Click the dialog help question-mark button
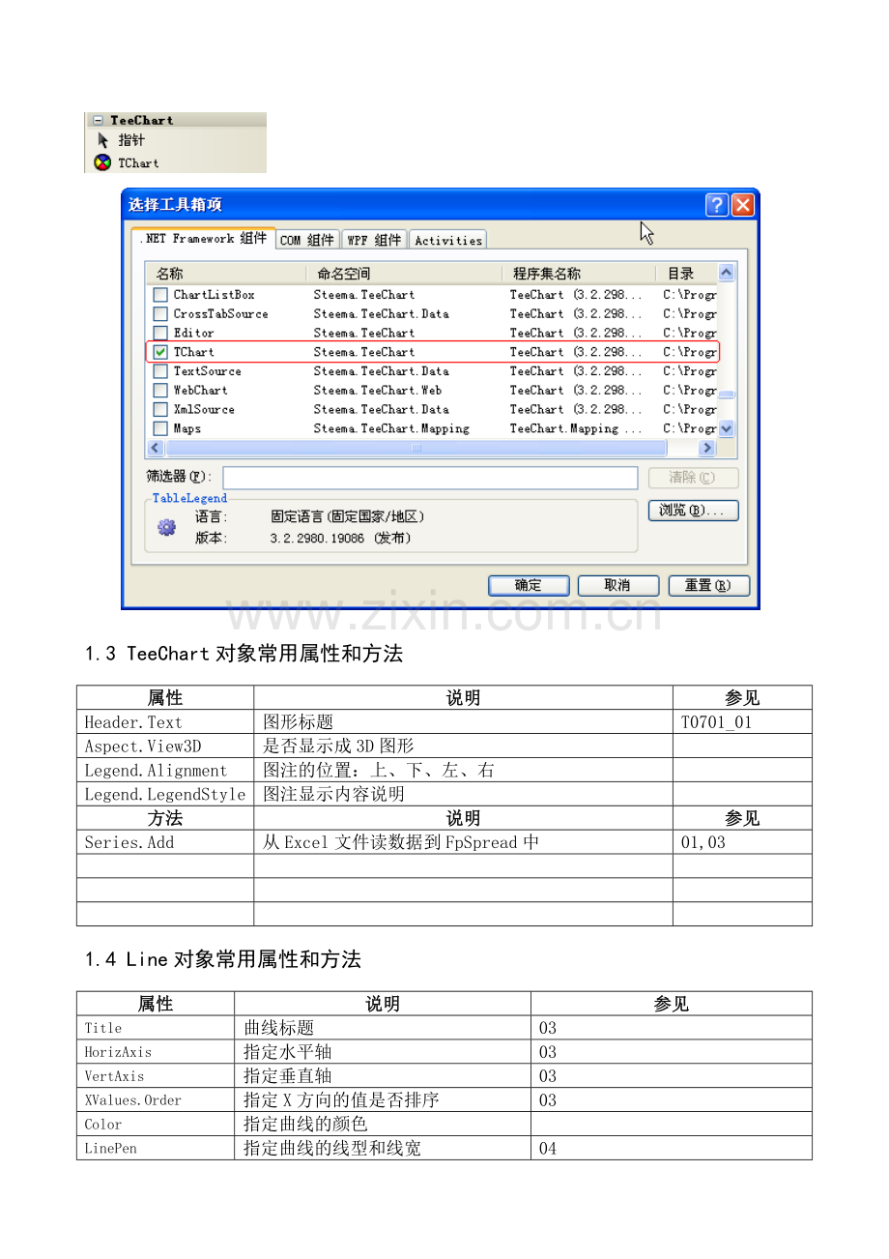The image size is (889, 1259). tap(716, 205)
